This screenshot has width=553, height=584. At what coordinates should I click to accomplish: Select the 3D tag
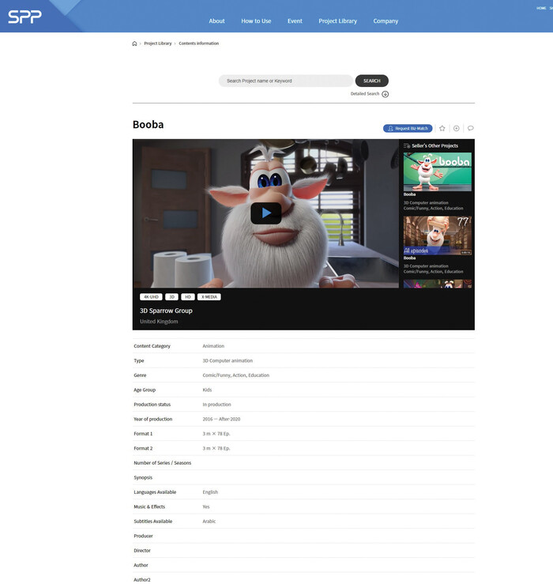click(x=171, y=297)
